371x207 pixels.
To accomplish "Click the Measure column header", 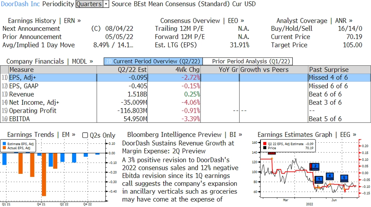I will (x=53, y=70).
